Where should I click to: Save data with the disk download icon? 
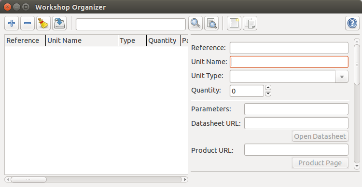(x=59, y=23)
